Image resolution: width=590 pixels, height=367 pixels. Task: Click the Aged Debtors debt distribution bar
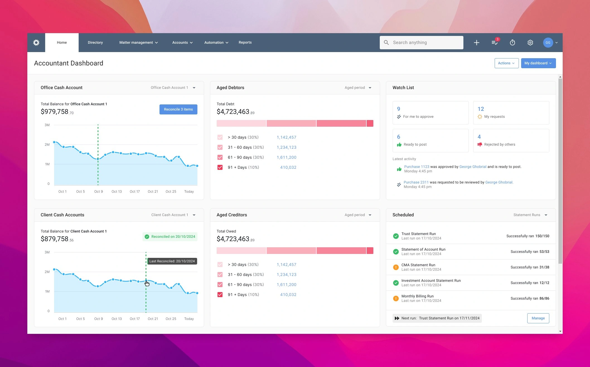295,123
